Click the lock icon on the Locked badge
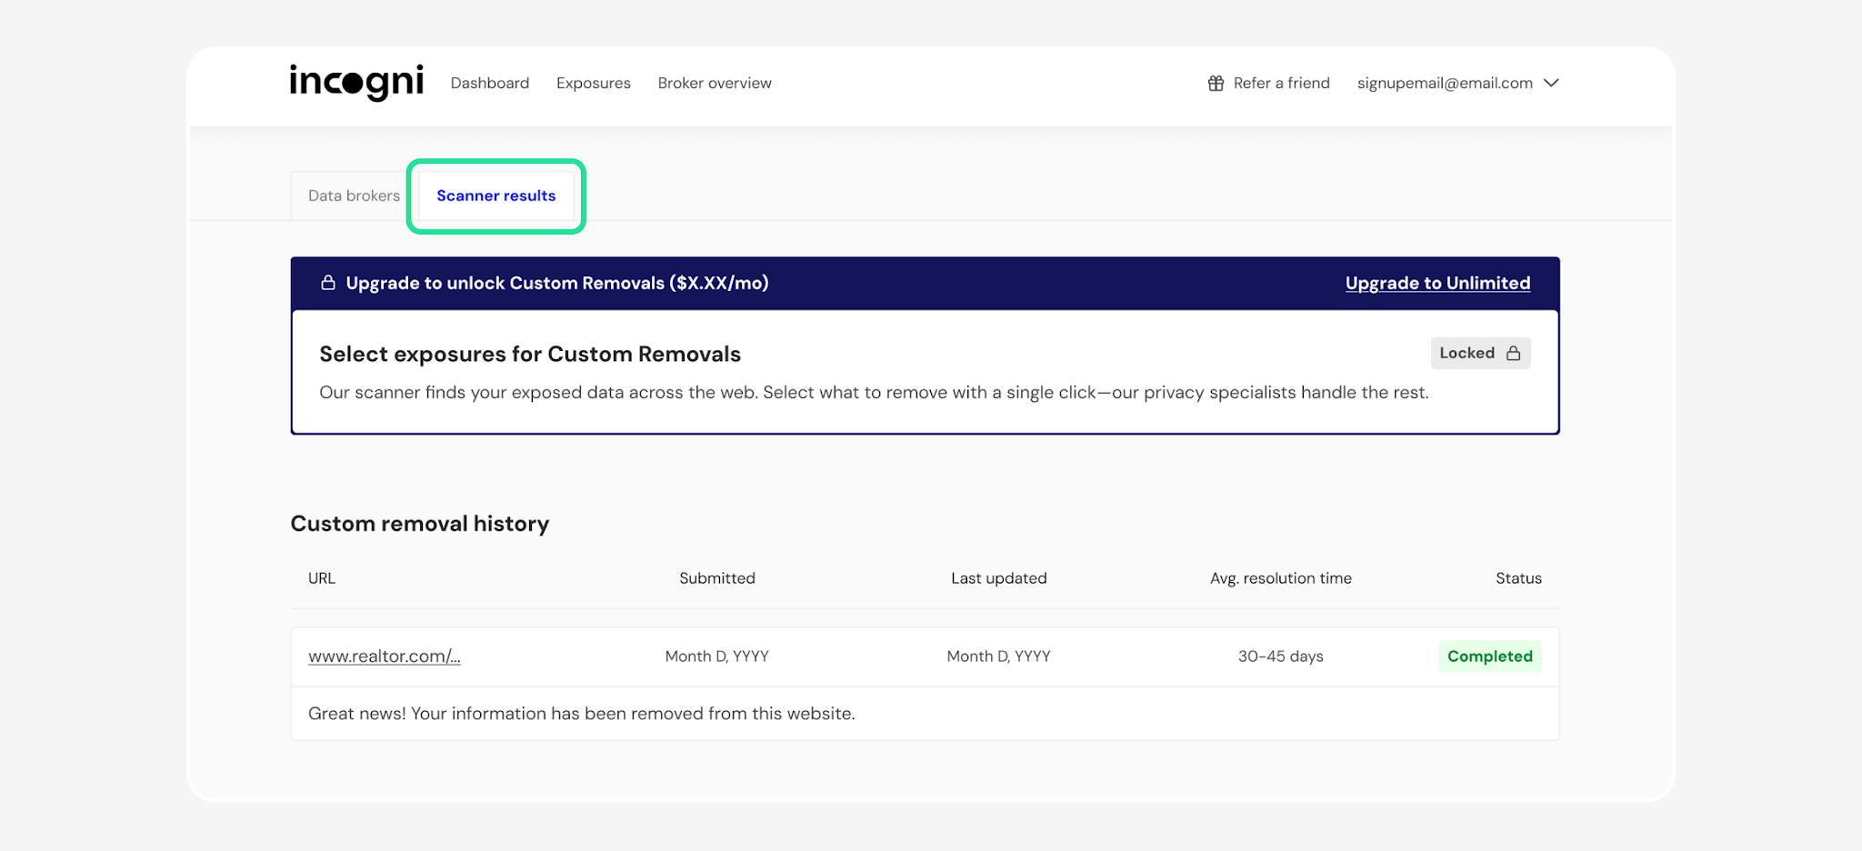The width and height of the screenshot is (1862, 851). point(1513,354)
